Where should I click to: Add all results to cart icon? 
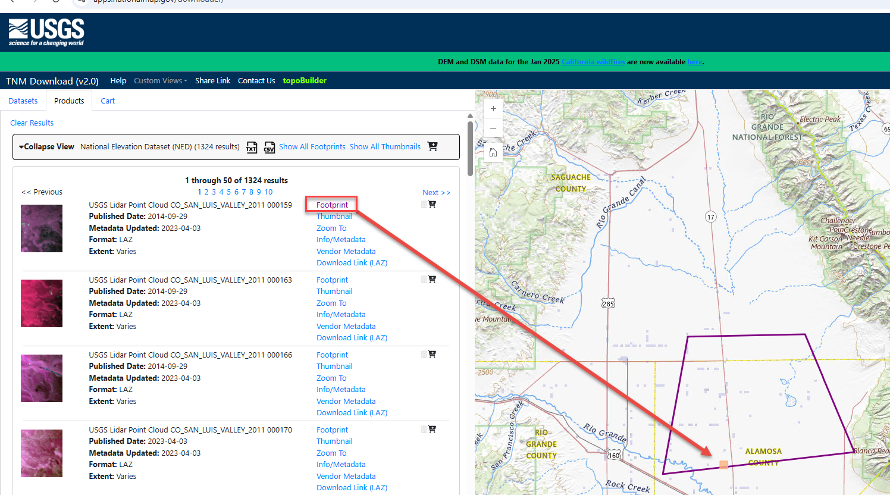(433, 146)
